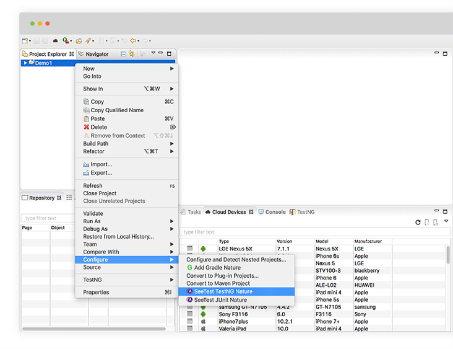
Task: Click the Manufacturer column header
Action: pos(373,241)
